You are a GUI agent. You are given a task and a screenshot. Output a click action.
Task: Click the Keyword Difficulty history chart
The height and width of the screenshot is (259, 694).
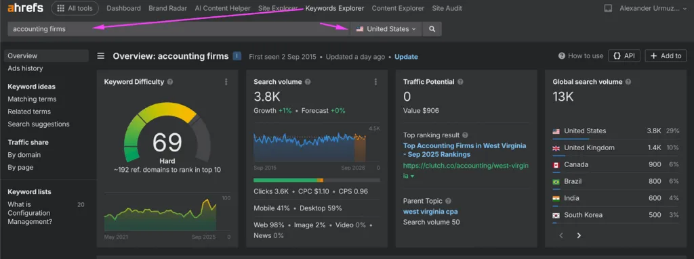tap(160, 215)
